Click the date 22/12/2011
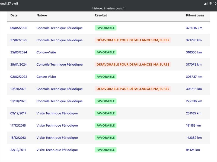The image size is (217, 162). (18, 150)
